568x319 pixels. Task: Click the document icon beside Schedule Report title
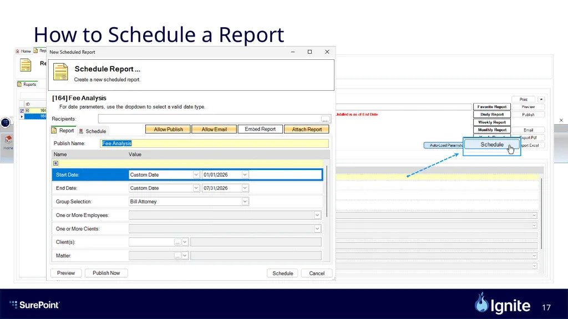60,71
